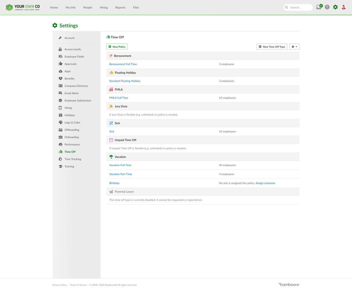This screenshot has height=293, width=352.
Task: Open the Privacy Policy footer link
Action: [x=60, y=285]
